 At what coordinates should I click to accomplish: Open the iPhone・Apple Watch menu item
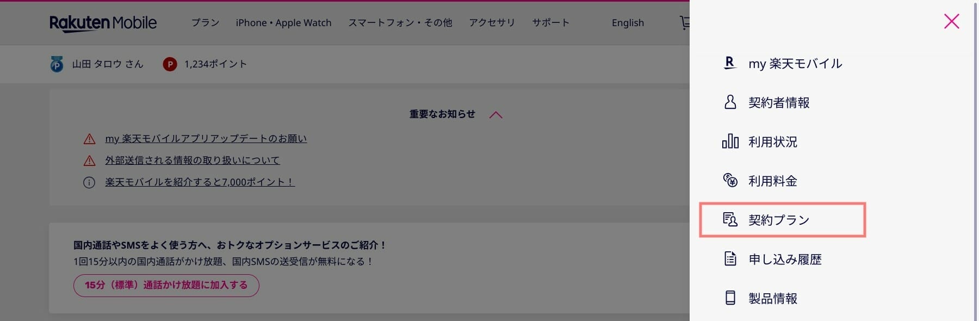point(283,23)
